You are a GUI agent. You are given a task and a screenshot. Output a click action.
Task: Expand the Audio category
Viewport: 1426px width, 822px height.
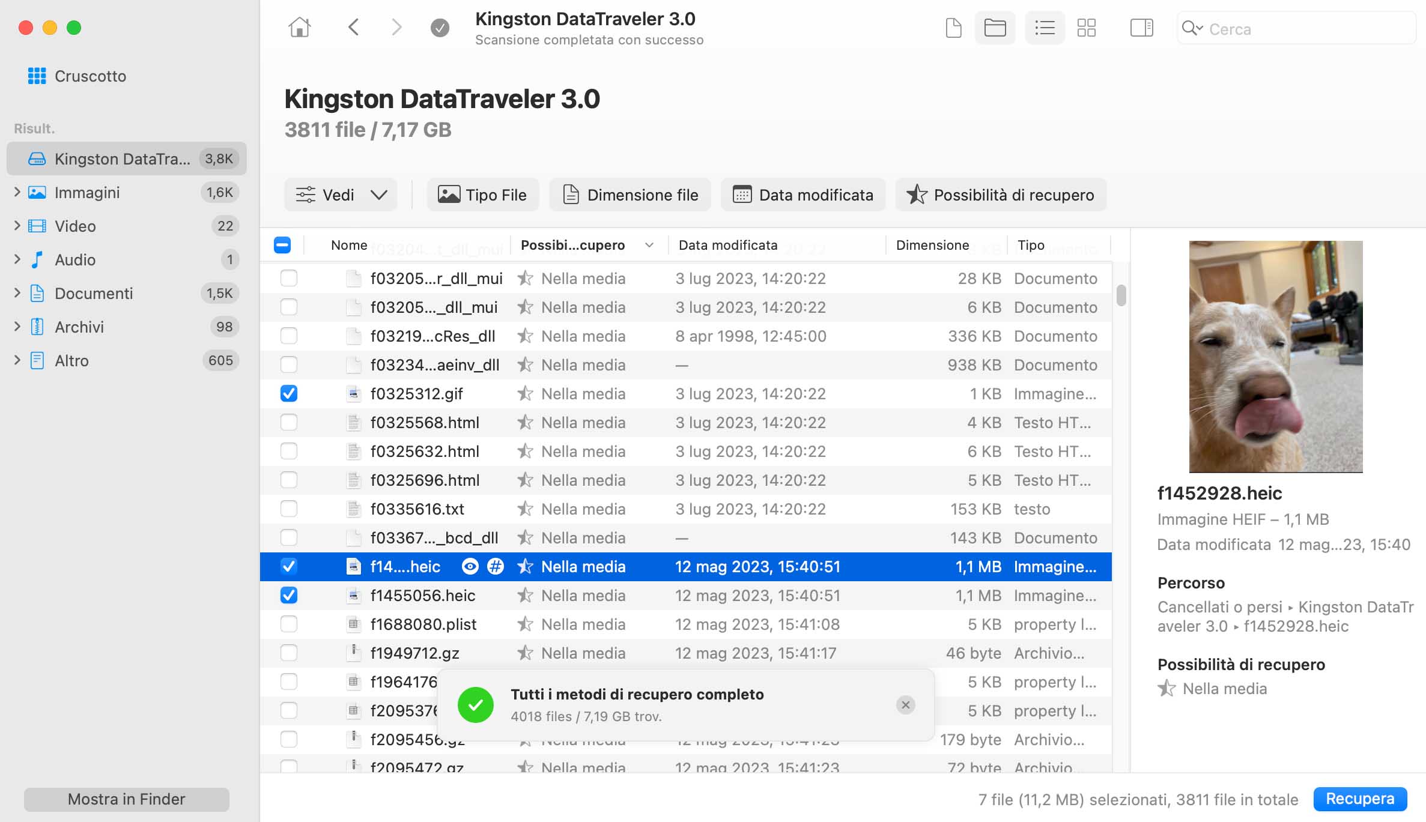(17, 259)
